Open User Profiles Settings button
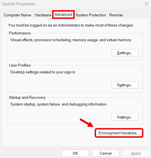 125,85
